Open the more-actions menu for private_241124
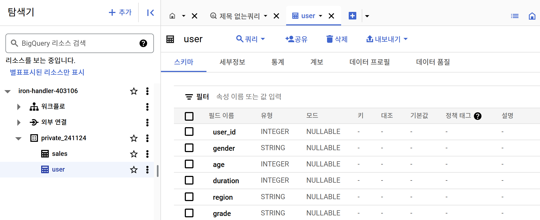Image resolution: width=540 pixels, height=220 pixels. [x=147, y=138]
